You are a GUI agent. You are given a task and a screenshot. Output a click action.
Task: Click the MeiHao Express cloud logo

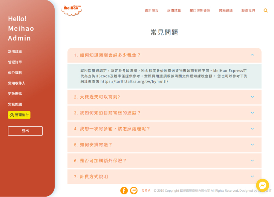point(72,11)
